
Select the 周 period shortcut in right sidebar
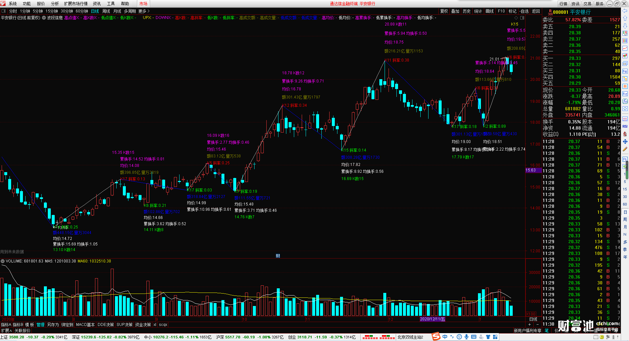[625, 220]
